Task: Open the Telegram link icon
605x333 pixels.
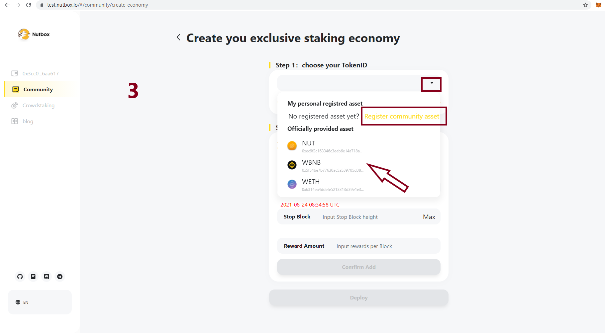Action: point(60,277)
